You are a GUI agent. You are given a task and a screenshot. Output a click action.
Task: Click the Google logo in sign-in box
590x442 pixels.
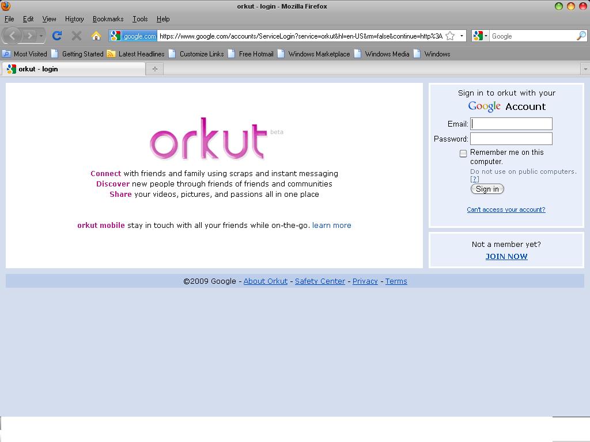coord(484,106)
